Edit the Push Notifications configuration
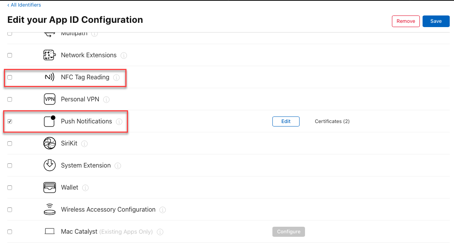The height and width of the screenshot is (248, 454). coord(286,121)
